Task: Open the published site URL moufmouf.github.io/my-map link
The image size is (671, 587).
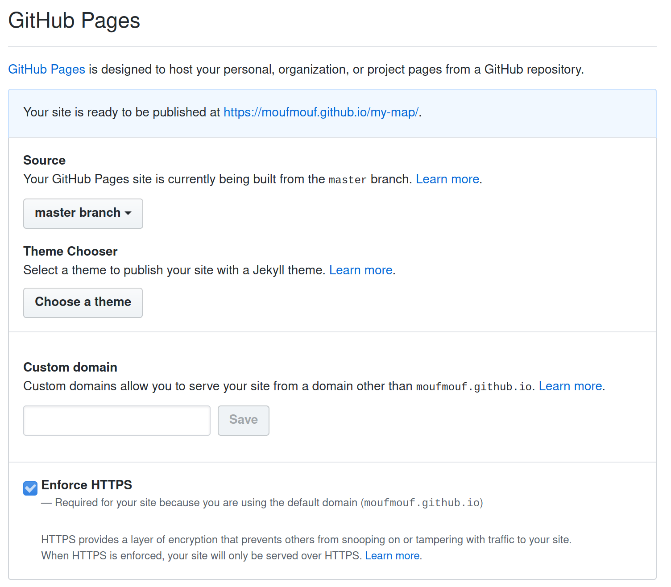Action: click(x=321, y=112)
